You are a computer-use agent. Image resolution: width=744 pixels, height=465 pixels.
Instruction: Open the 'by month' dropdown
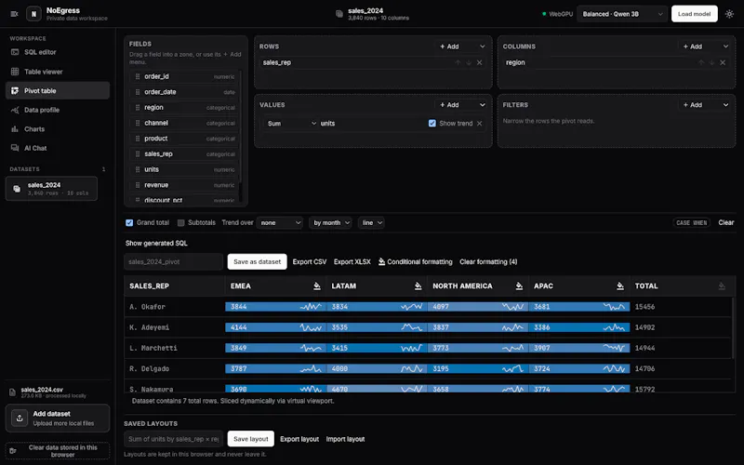(x=331, y=222)
